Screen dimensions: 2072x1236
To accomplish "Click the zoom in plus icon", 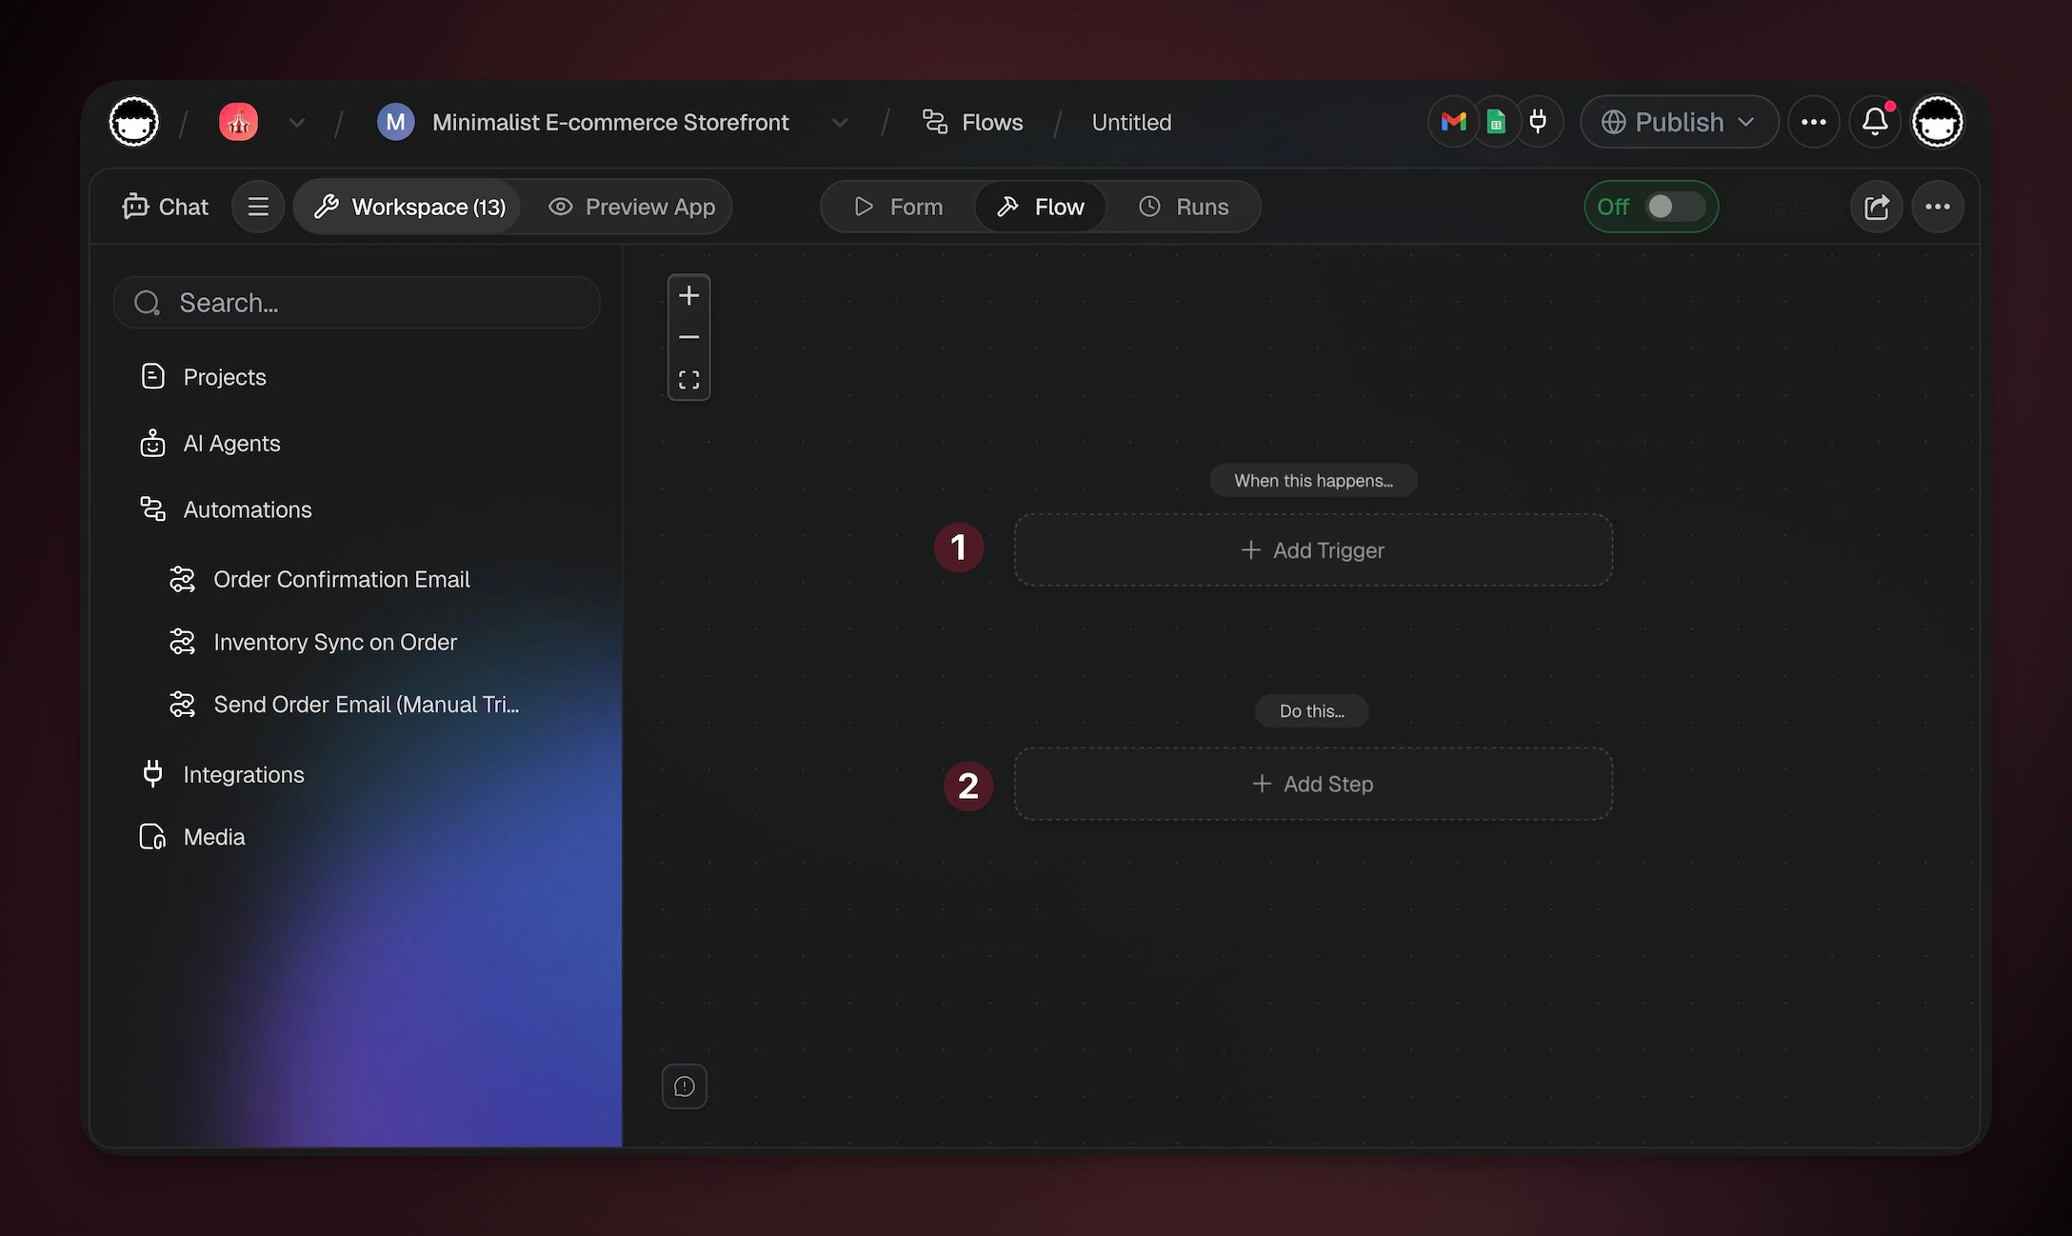I will pos(688,296).
